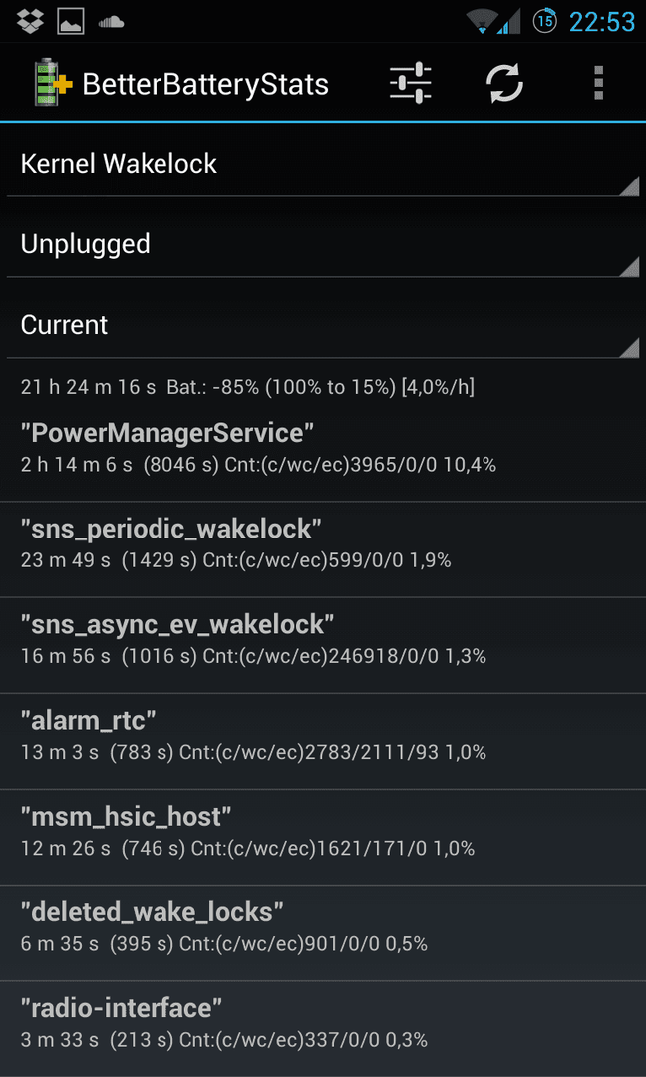The height and width of the screenshot is (1077, 646).
Task: Tap the SoundCloud cloud notification icon
Action: point(110,23)
